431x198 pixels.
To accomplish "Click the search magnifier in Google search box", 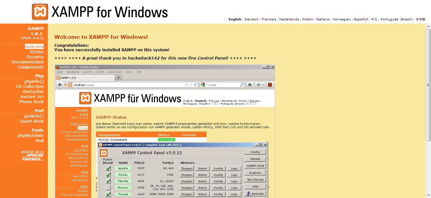I will click(242, 85).
